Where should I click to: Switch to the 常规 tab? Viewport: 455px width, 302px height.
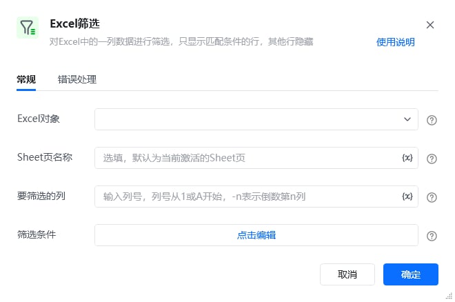point(26,79)
